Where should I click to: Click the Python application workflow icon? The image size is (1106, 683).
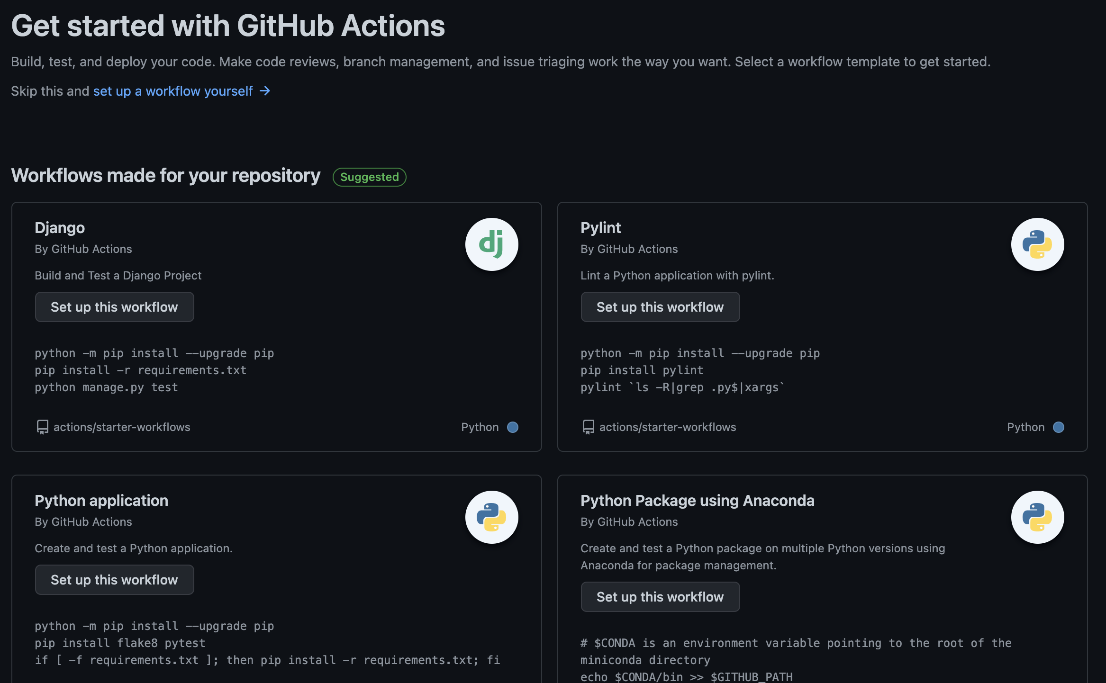491,516
